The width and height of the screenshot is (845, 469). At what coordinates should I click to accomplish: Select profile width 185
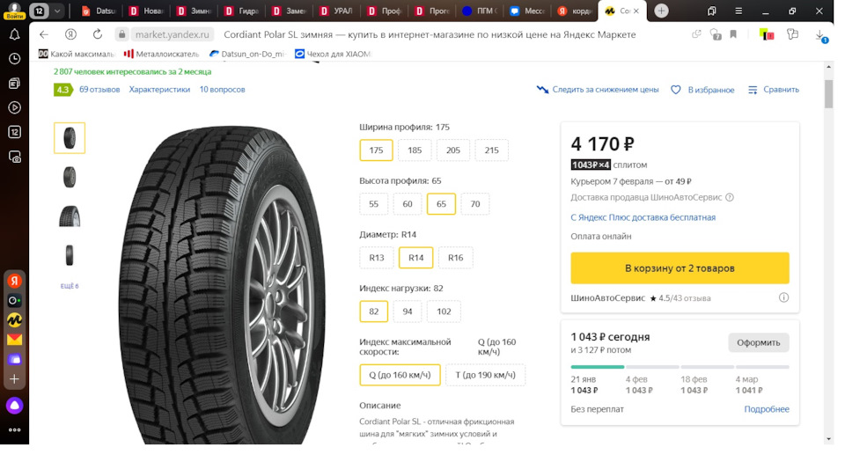point(415,150)
